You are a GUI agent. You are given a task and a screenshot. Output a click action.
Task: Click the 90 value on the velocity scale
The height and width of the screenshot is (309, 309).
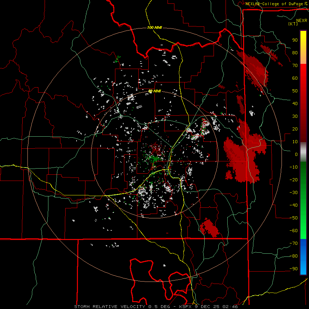(x=295, y=40)
